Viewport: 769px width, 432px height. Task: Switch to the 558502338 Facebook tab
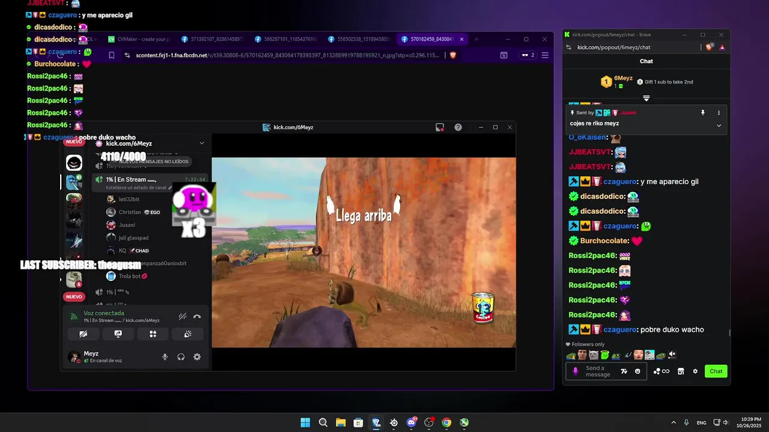point(360,39)
